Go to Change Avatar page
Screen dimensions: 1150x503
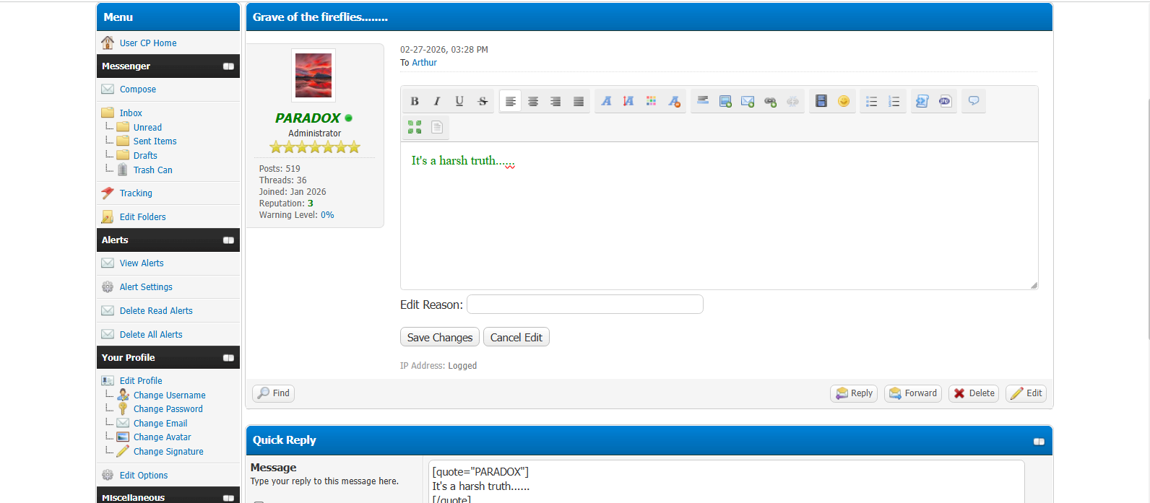[162, 437]
